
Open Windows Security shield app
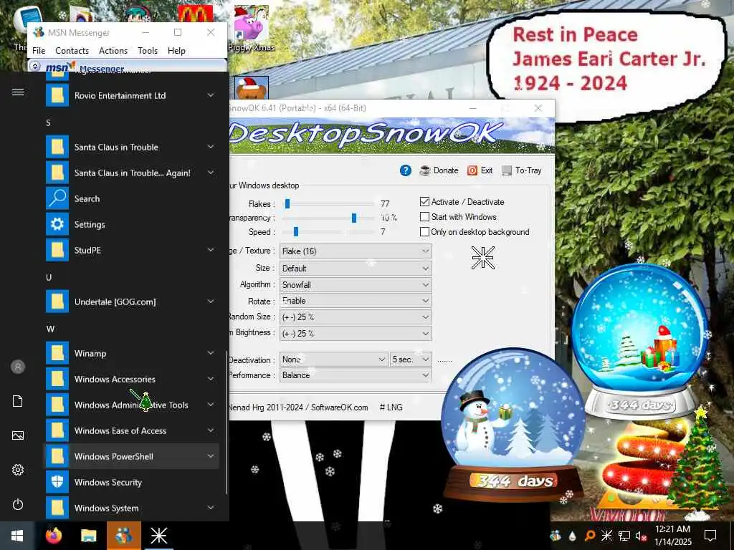pos(132,482)
